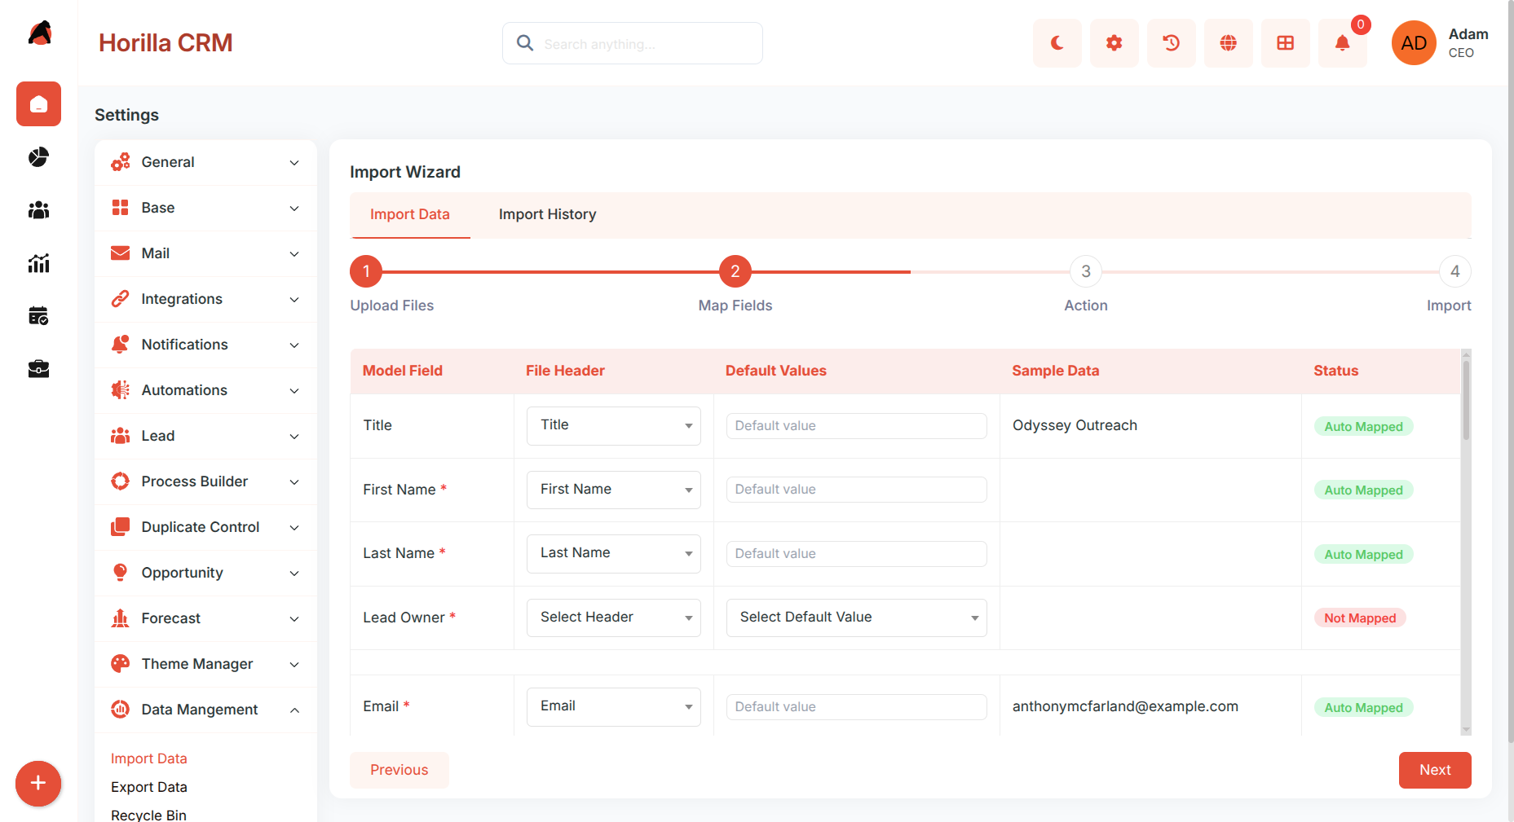The image size is (1514, 822).
Task: Expand the Integrations settings section
Action: click(x=205, y=299)
